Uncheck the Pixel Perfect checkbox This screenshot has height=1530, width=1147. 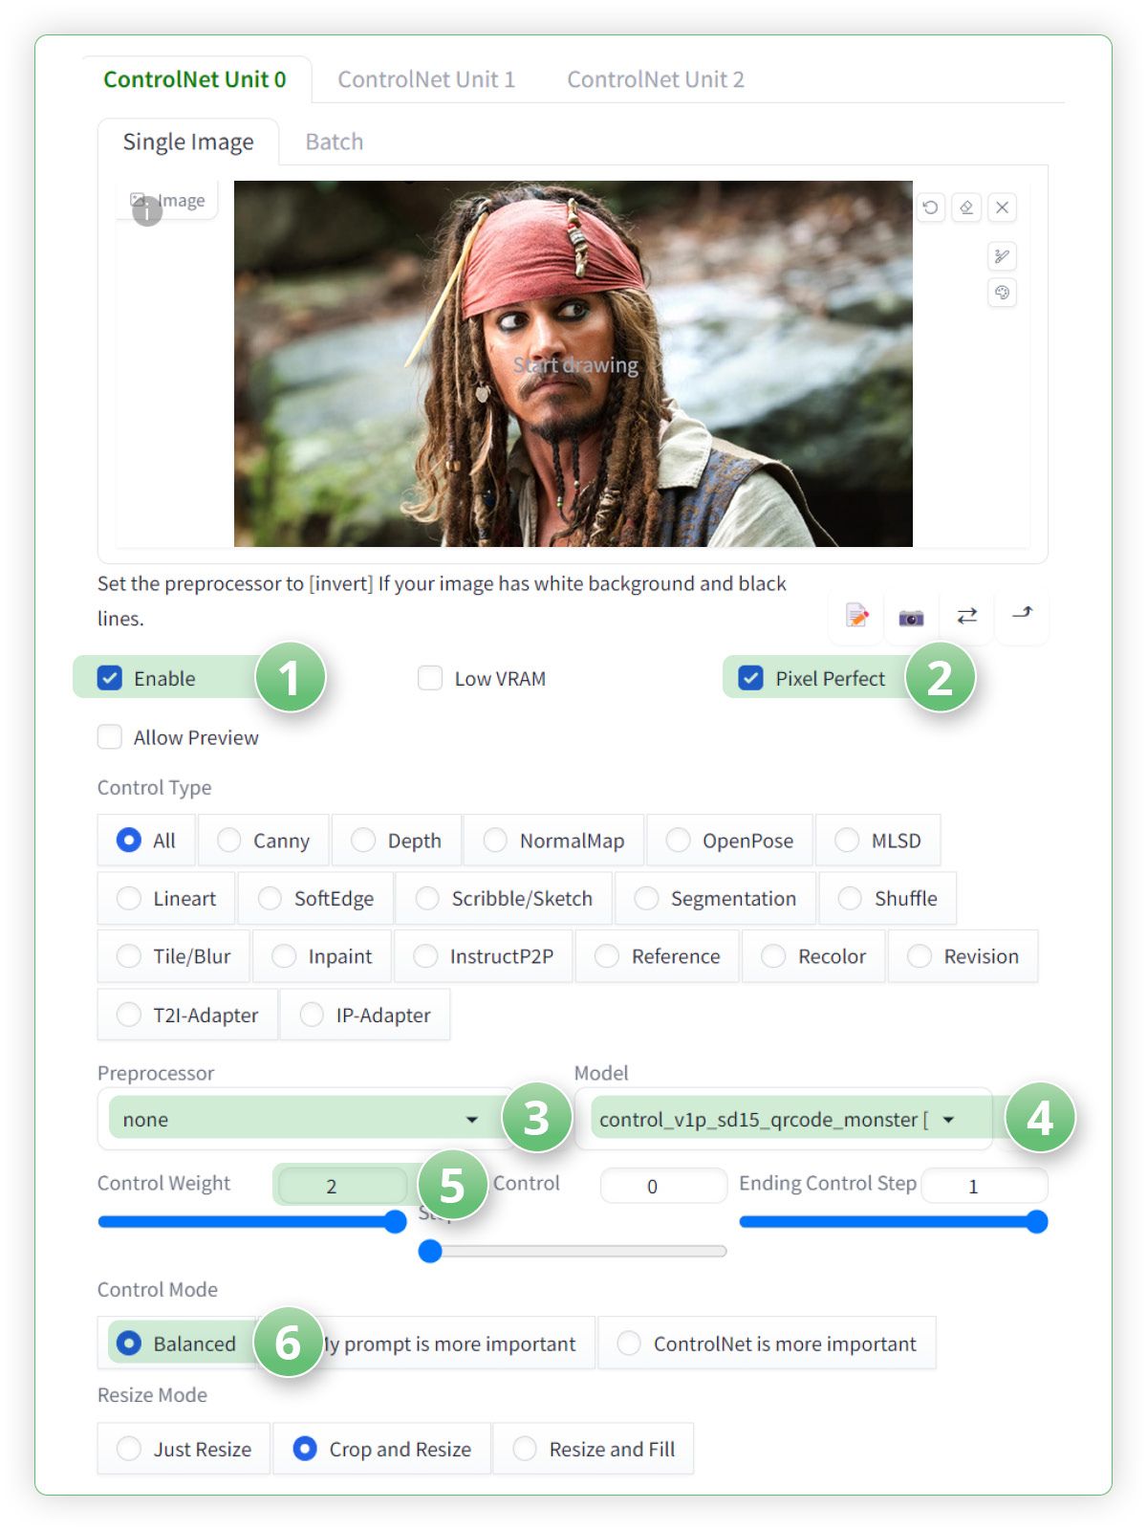tap(751, 678)
